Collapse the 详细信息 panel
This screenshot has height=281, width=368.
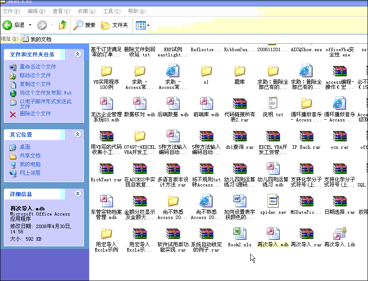78,194
